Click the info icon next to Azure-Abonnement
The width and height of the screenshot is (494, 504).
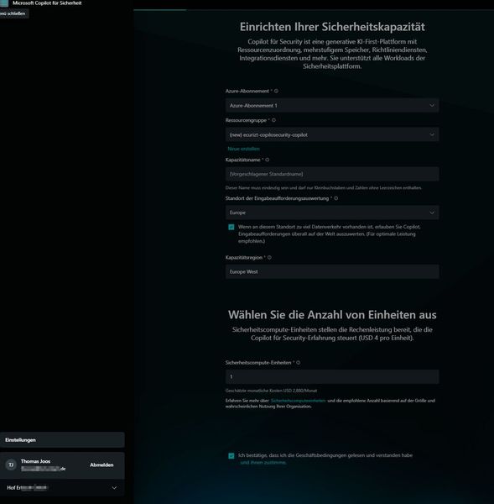point(276,91)
